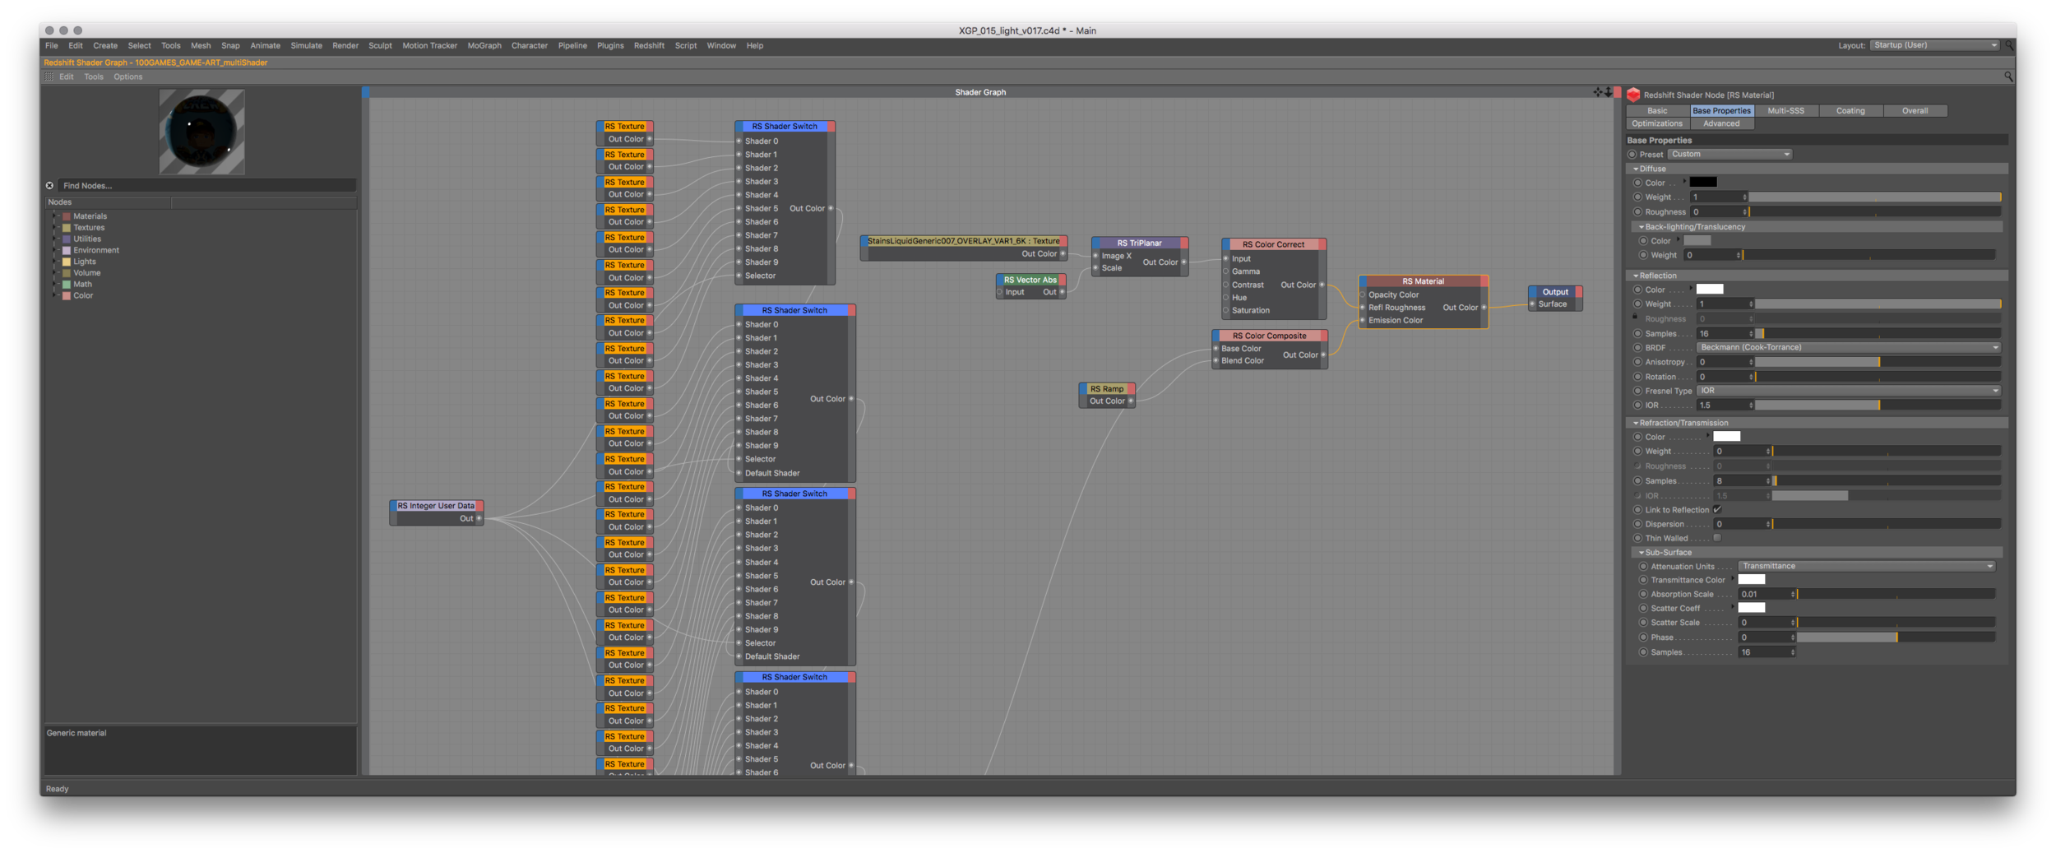
Task: Click the Reflection Samples value field showing 16
Action: click(x=1725, y=334)
